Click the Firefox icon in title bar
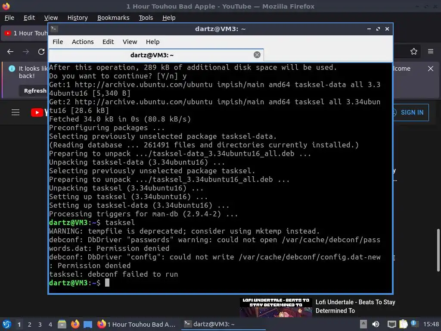The image size is (441, 331). pos(6,6)
